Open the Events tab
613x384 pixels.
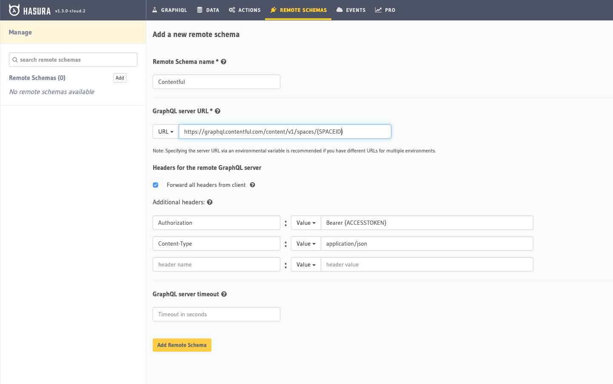click(x=351, y=10)
